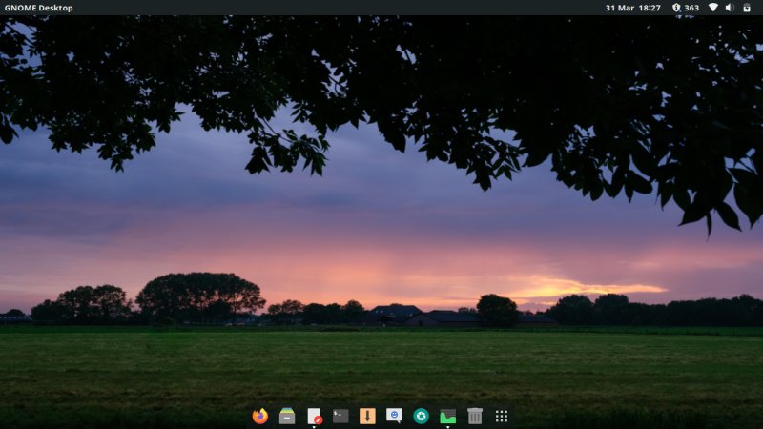This screenshot has height=429, width=763.
Task: Click the tree silhouette on the horizon
Action: [x=199, y=296]
